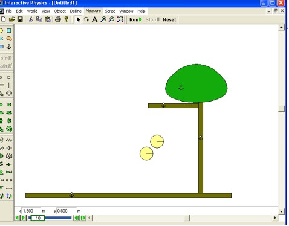This screenshot has height=226, width=289.
Task: Click the vertical scrollbar down arrow
Action: click(x=281, y=211)
